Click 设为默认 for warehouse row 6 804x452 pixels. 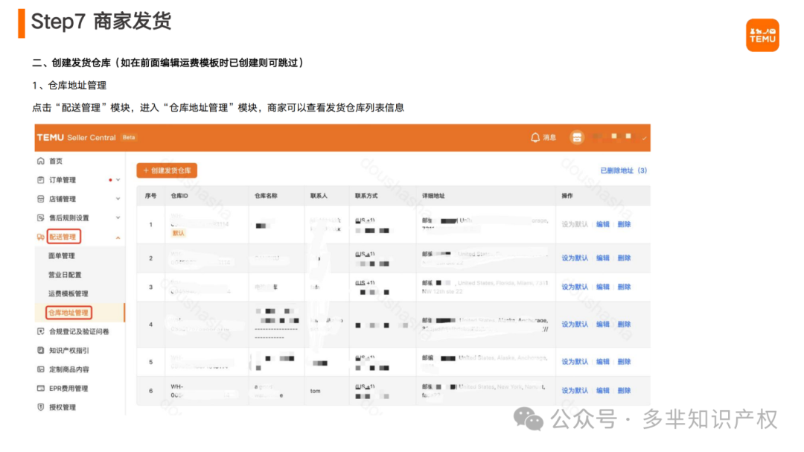tap(575, 390)
